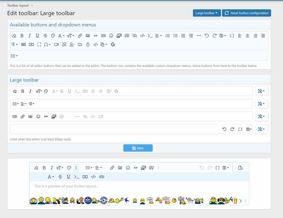Click the Undo icon in the fourth row
283x218 pixels.
pyautogui.click(x=224, y=129)
